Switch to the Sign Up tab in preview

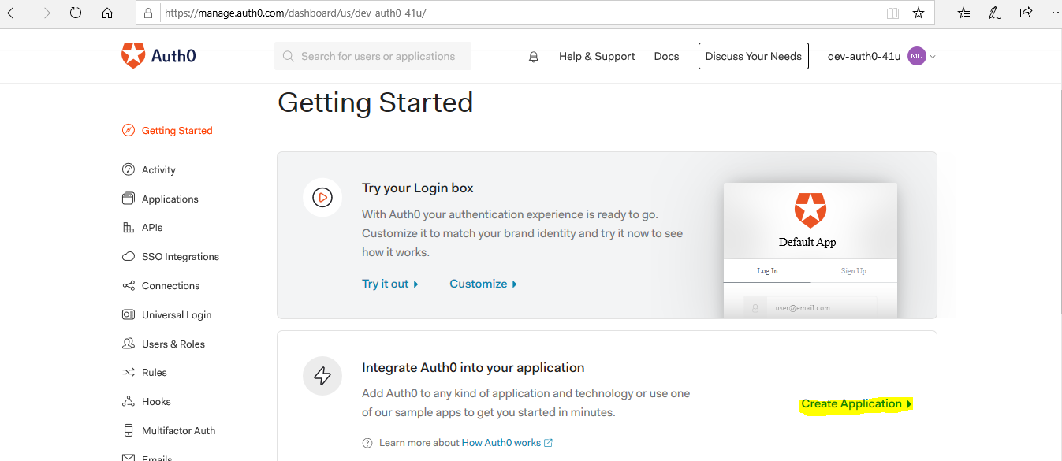click(x=853, y=271)
